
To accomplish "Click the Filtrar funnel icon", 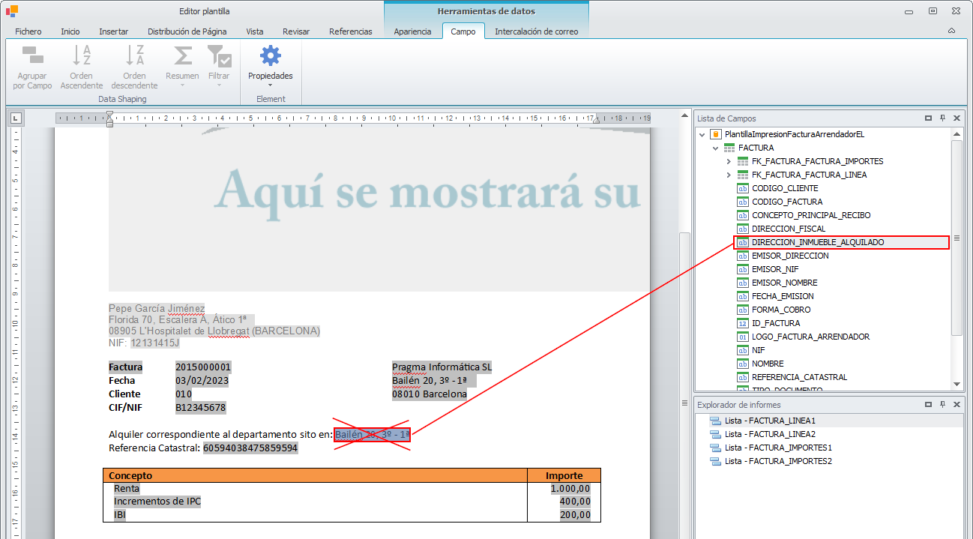I will pos(219,55).
